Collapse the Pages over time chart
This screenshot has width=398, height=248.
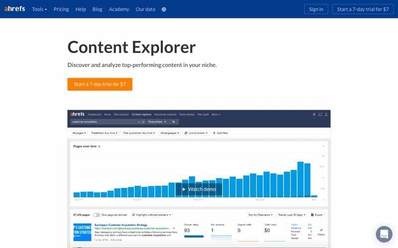pos(323,146)
